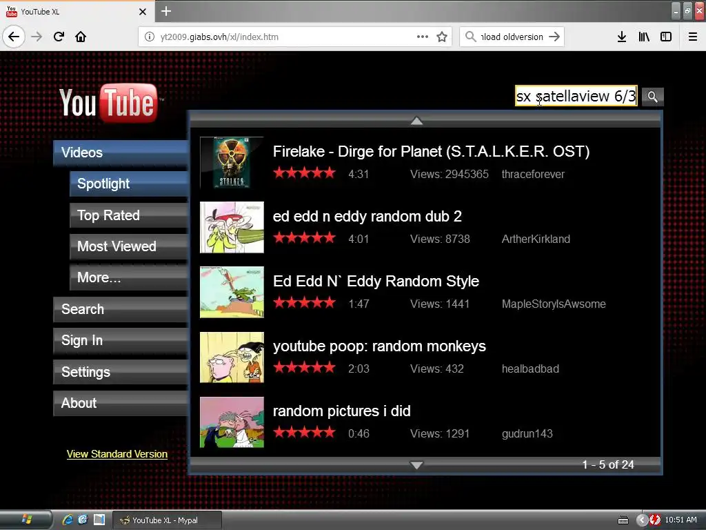The height and width of the screenshot is (530, 706).
Task: Click title Firelake - Dirge for Planet
Action: [431, 151]
